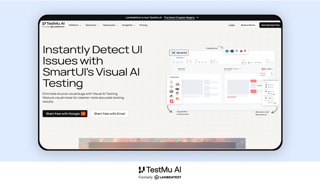Go to the Pricing page

(x=143, y=25)
